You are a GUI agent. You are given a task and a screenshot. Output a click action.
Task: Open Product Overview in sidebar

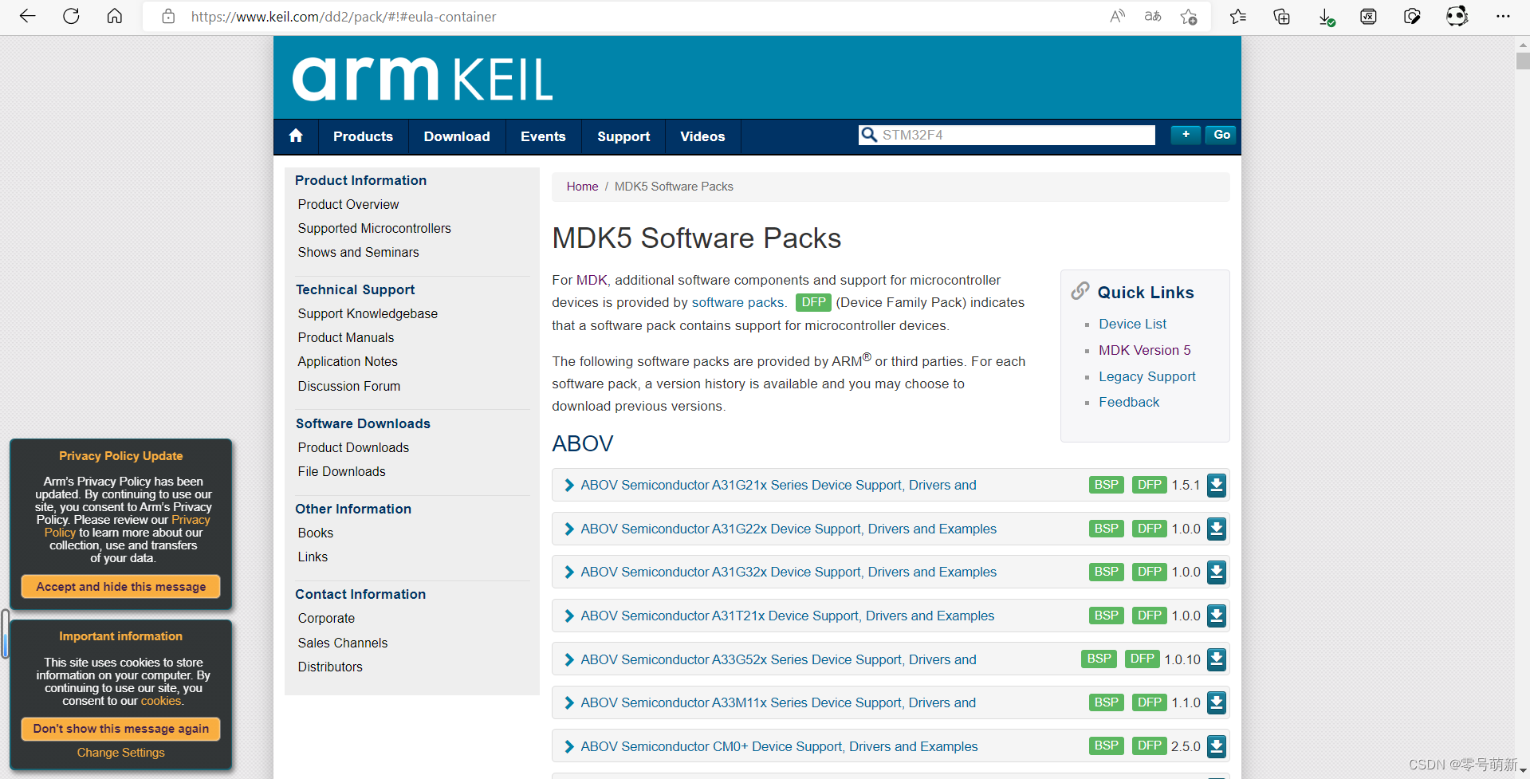348,204
